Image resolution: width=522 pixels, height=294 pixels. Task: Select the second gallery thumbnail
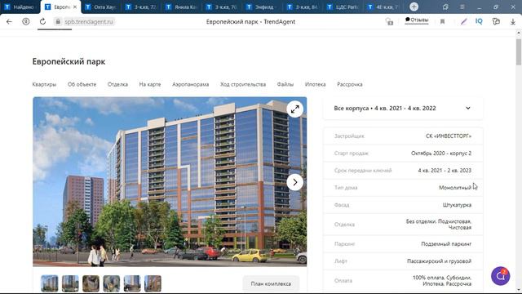70,283
